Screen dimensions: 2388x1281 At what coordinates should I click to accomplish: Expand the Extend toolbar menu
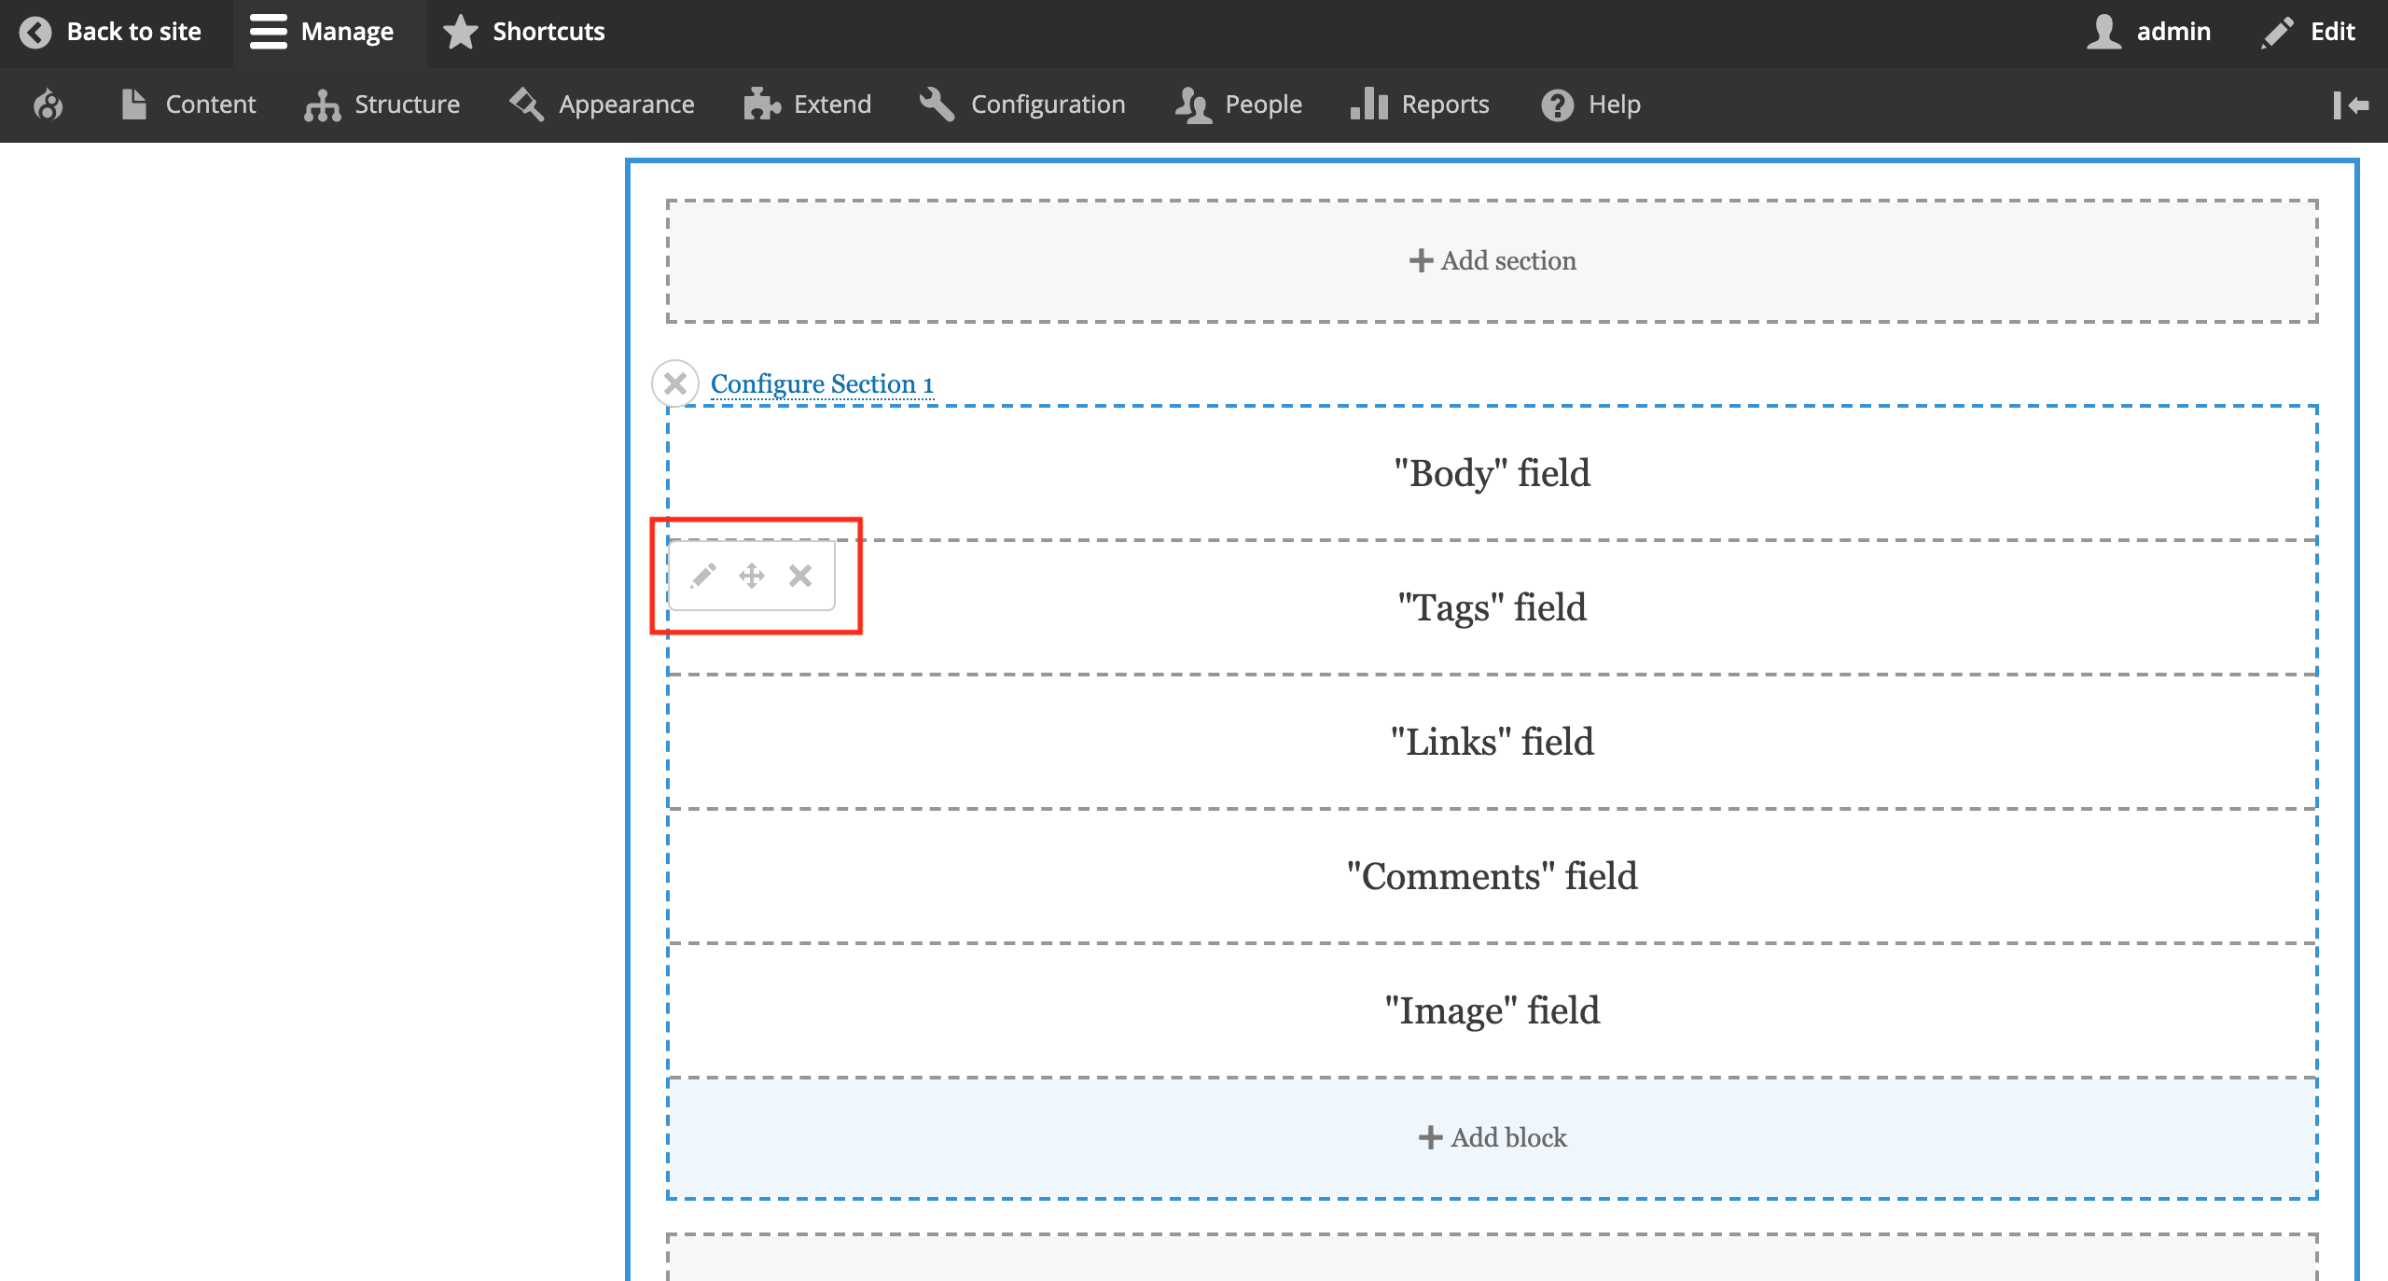click(811, 104)
